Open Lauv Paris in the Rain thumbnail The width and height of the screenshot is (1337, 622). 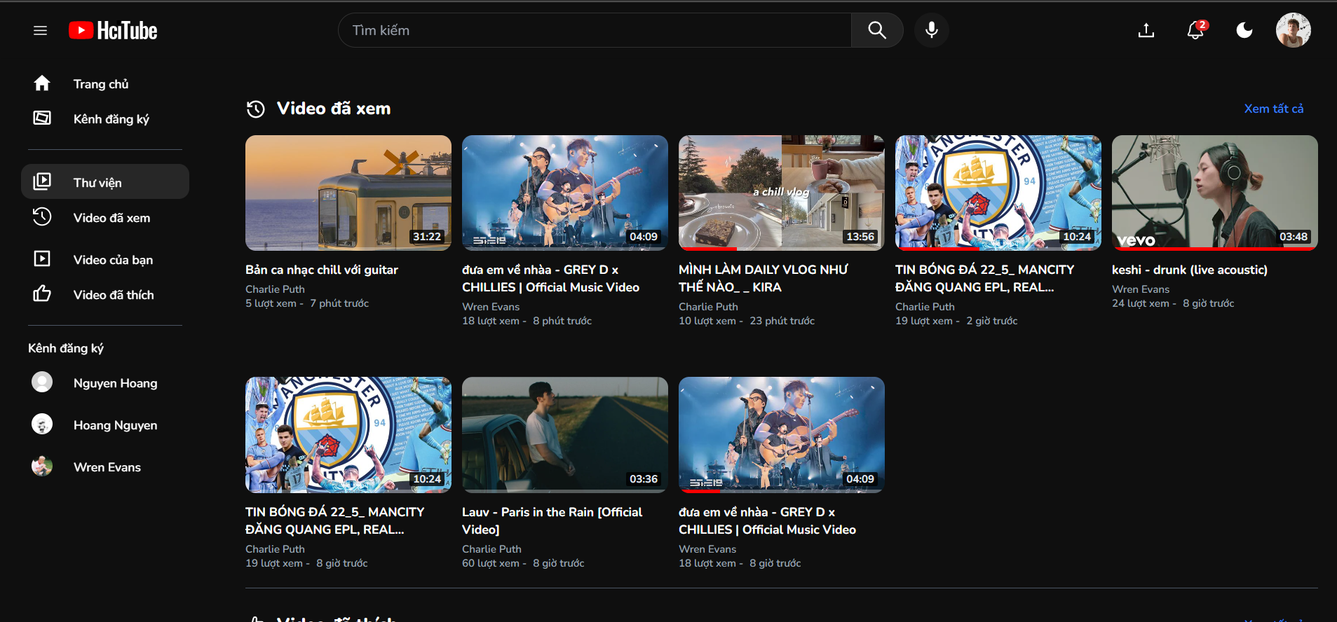(x=565, y=435)
